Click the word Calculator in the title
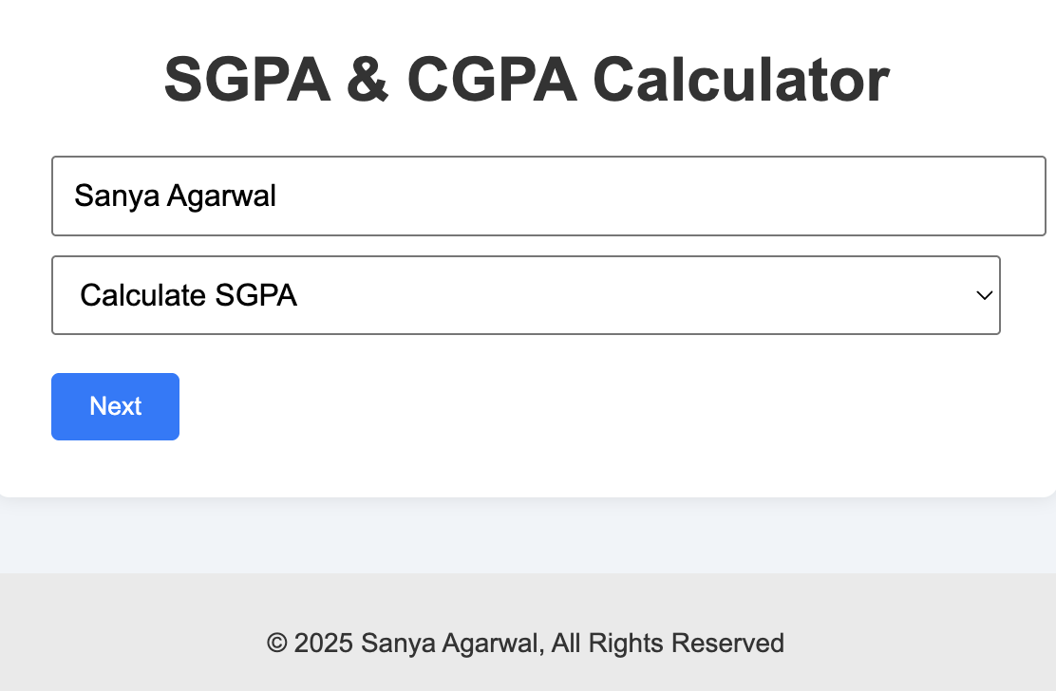Screen dimensions: 1056x691 pyautogui.click(x=741, y=80)
